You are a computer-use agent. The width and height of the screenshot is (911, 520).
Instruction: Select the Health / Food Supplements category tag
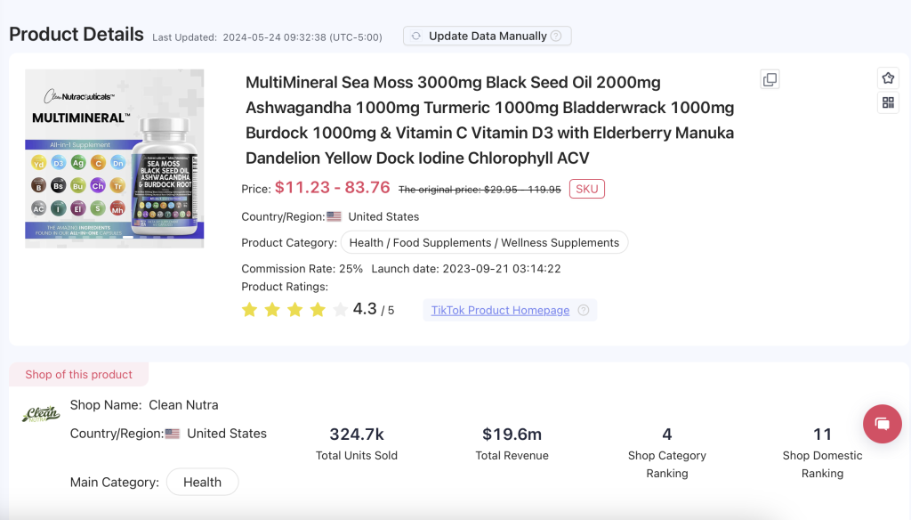484,242
